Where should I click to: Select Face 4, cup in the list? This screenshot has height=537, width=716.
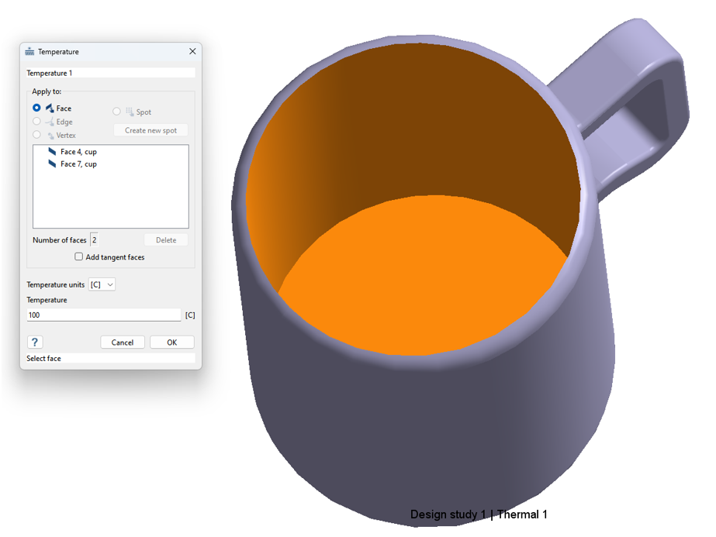coord(78,152)
